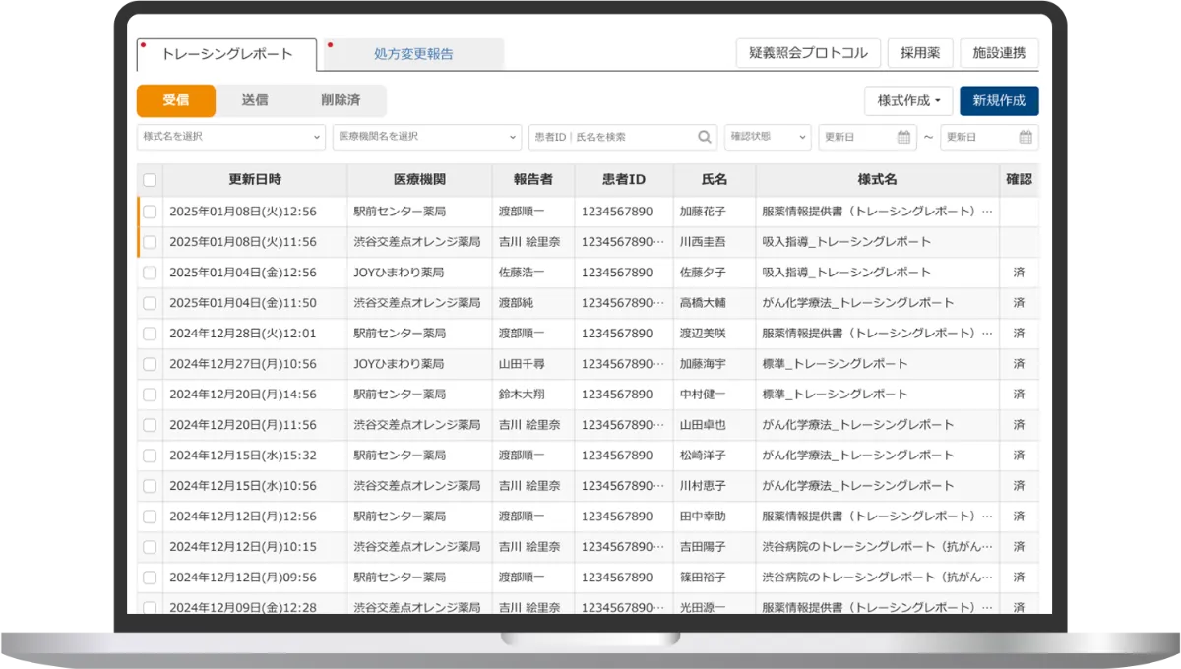Viewport: 1181px width, 669px height.
Task: Check the row dated 2025年01月08日(火)12:56
Action: (150, 212)
